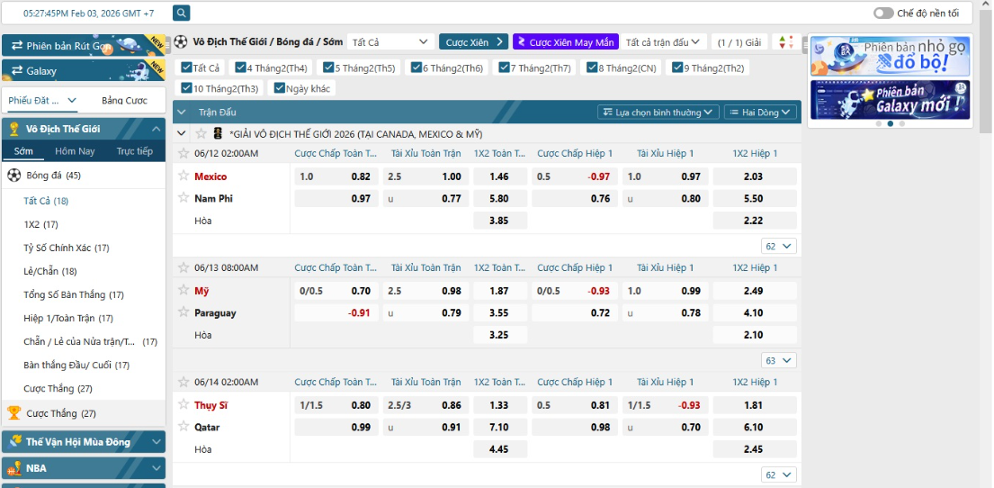The image size is (994, 488).
Task: Switch to the Hôm Nay tab
Action: 75,151
